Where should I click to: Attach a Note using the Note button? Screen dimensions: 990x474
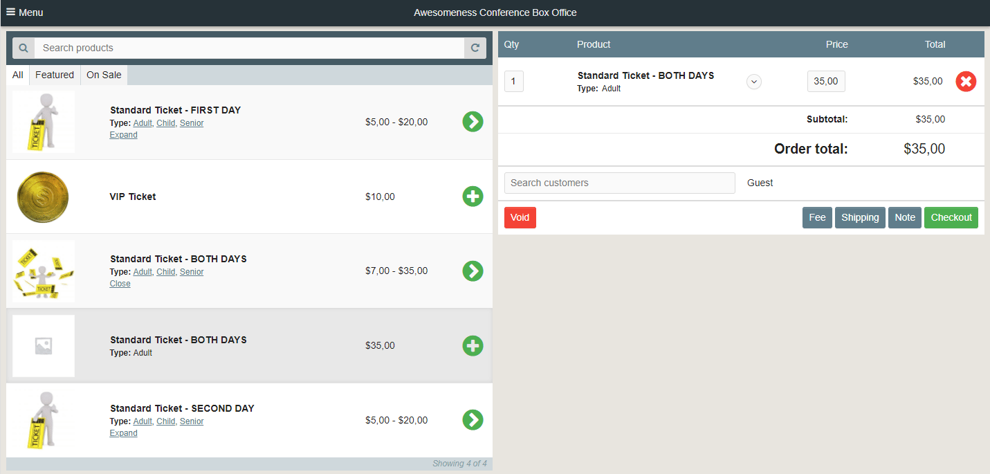904,217
